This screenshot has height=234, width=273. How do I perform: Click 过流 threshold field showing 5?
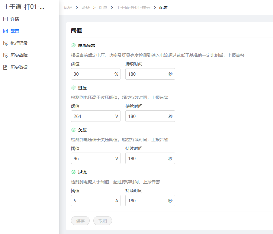pyautogui.click(x=96, y=201)
